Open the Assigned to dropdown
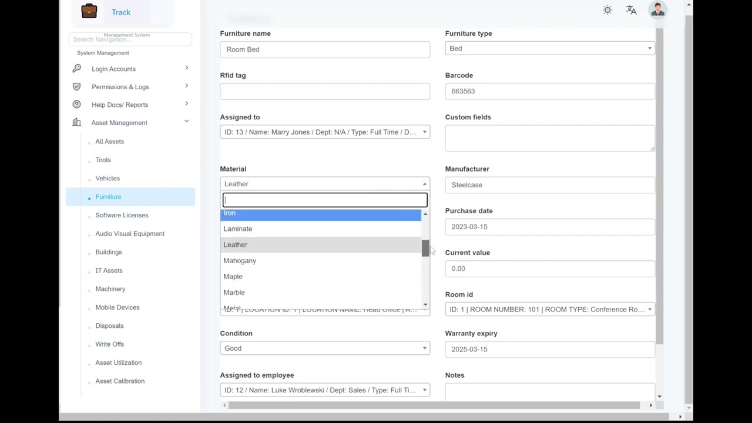This screenshot has width=752, height=423. point(325,132)
